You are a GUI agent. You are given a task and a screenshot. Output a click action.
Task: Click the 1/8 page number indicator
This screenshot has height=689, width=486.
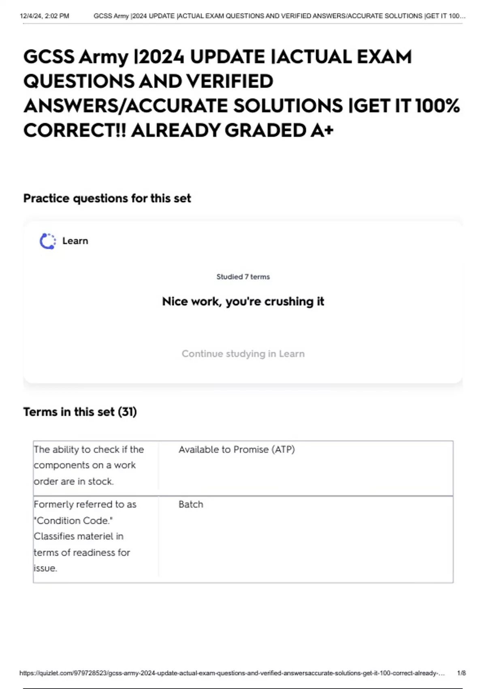[x=461, y=673]
